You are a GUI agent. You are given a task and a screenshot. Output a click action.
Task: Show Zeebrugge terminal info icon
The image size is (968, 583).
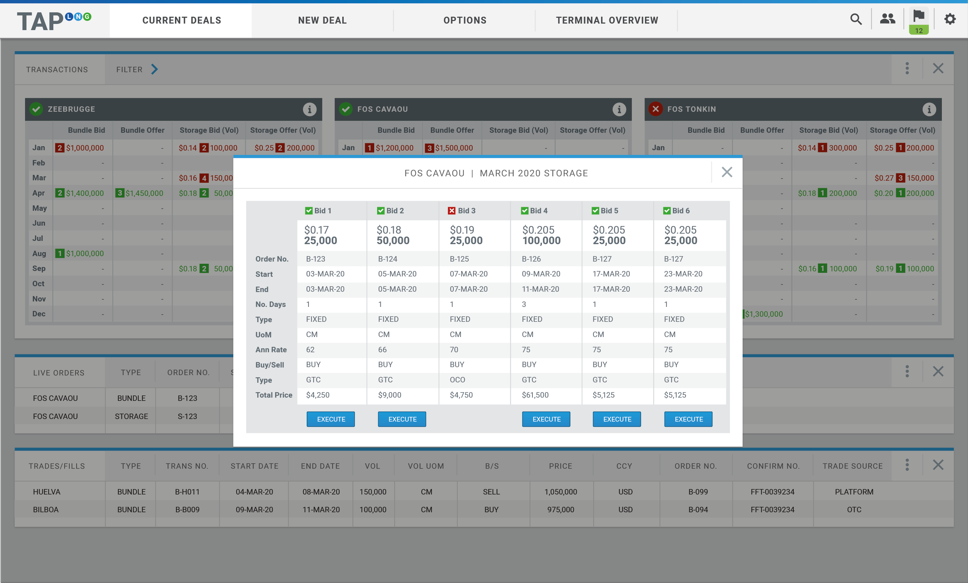310,109
